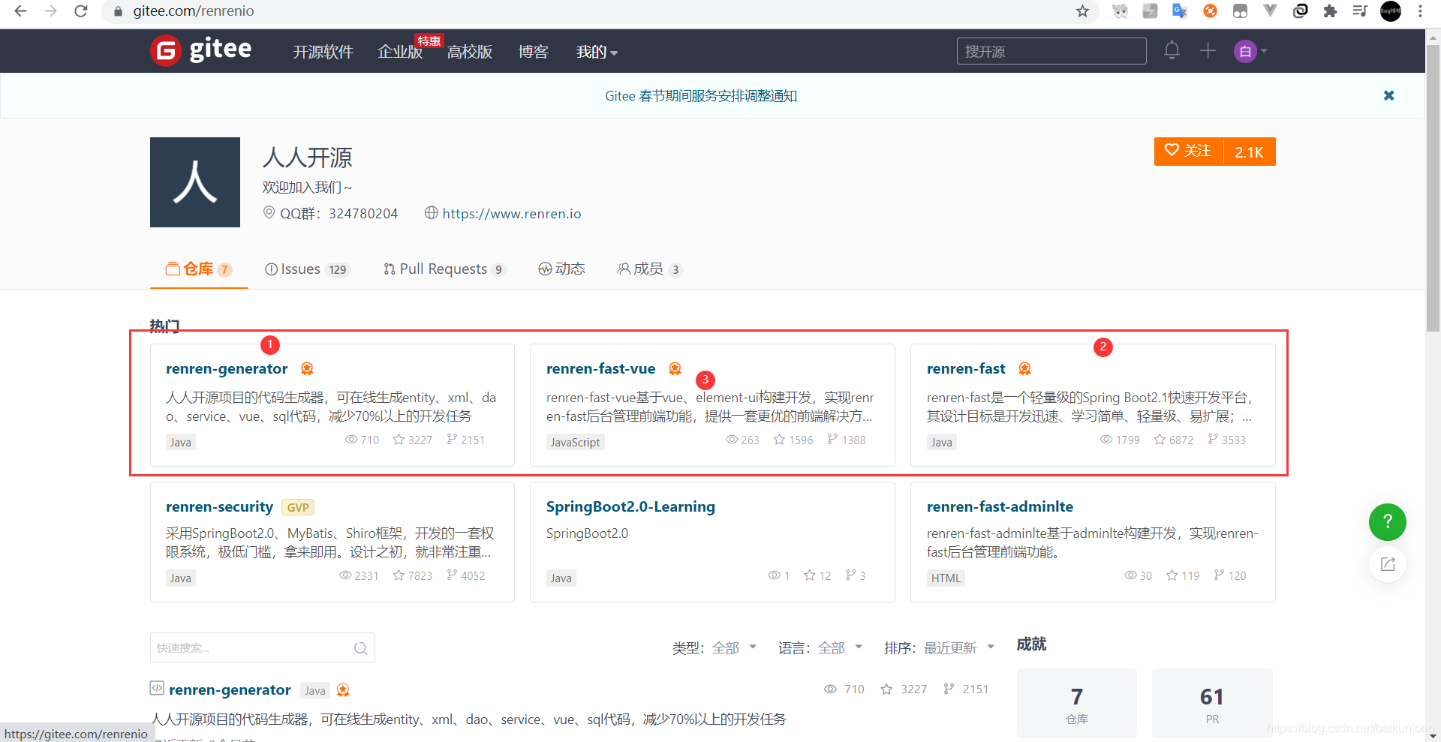1441x742 pixels.
Task: Click the fork count 2151 on renren-generator card
Action: tap(465, 440)
